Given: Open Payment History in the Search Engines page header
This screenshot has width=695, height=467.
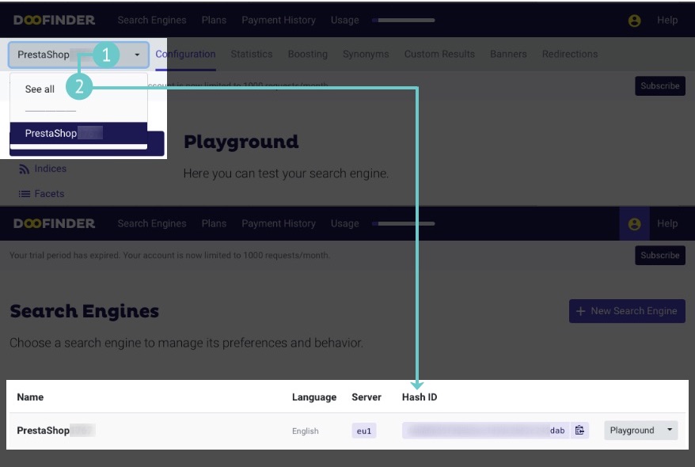Looking at the screenshot, I should point(279,223).
